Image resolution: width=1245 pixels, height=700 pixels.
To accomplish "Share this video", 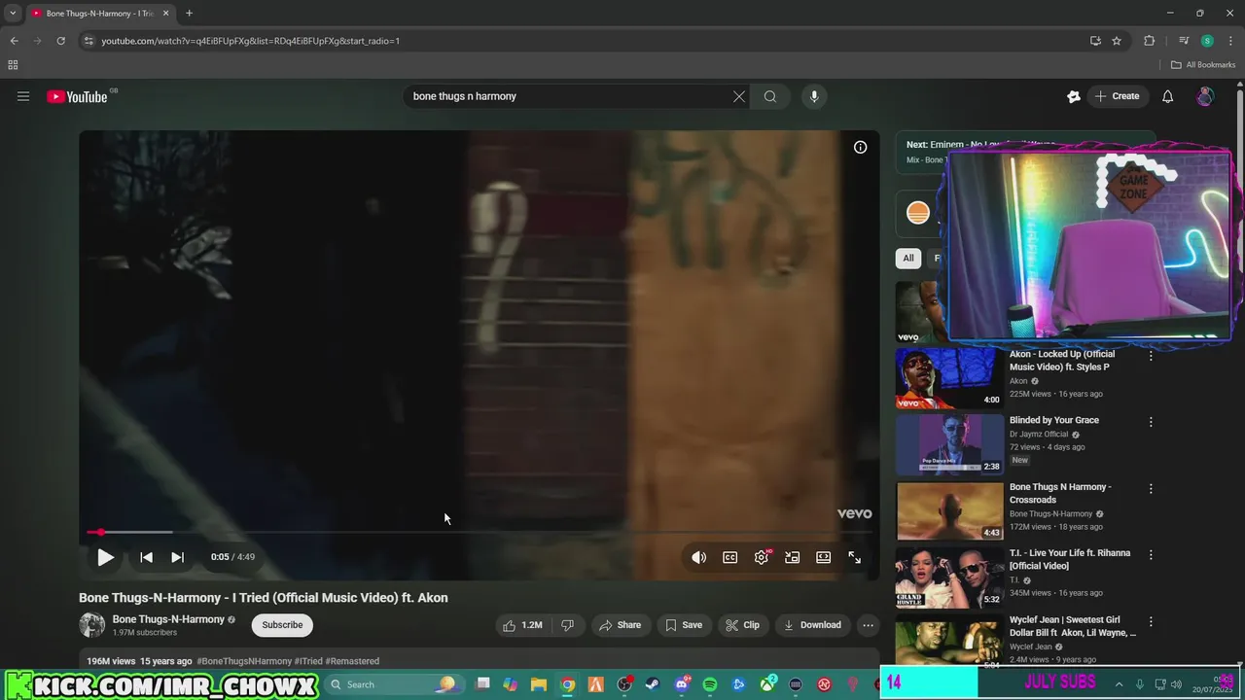I will point(620,625).
